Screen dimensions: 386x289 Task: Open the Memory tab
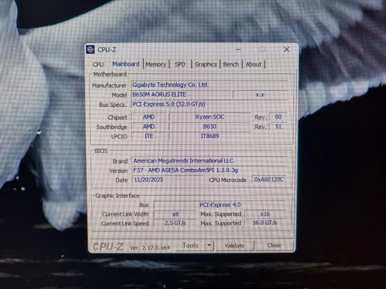(156, 64)
